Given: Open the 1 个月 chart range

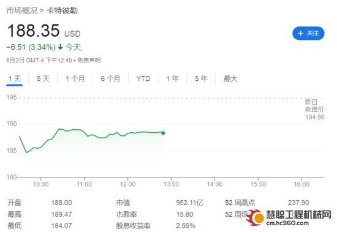Looking at the screenshot, I should pos(75,79).
